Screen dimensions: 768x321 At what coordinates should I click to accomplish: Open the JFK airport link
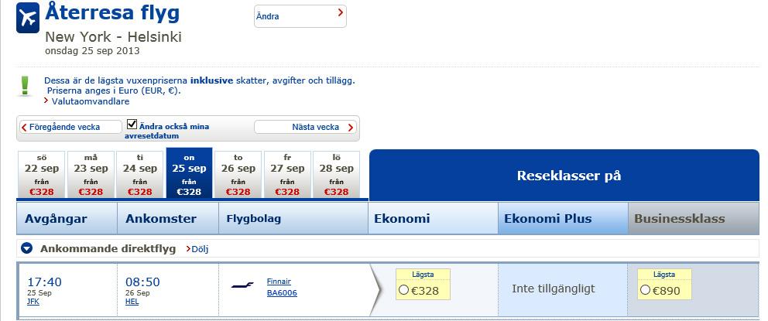33,302
